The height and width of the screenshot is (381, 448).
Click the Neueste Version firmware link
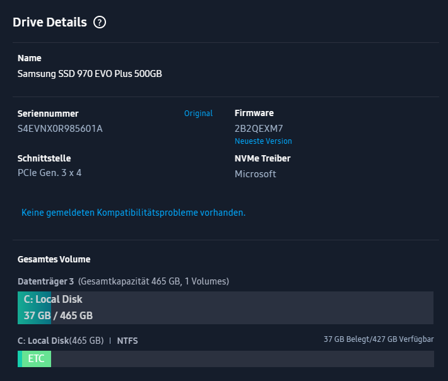(x=263, y=141)
